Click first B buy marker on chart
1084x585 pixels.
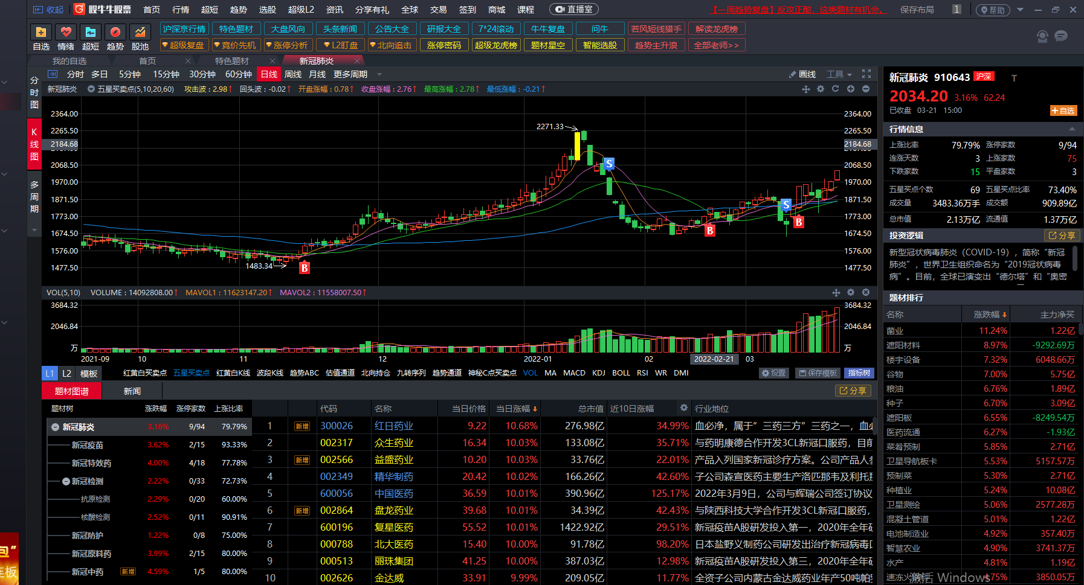305,267
